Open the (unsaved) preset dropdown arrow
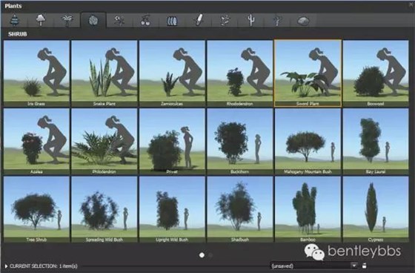Screen dimensions: 415x273 [354, 266]
